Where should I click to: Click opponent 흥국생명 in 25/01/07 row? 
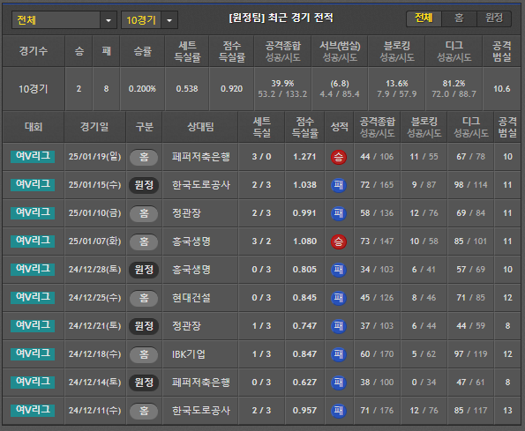click(191, 242)
